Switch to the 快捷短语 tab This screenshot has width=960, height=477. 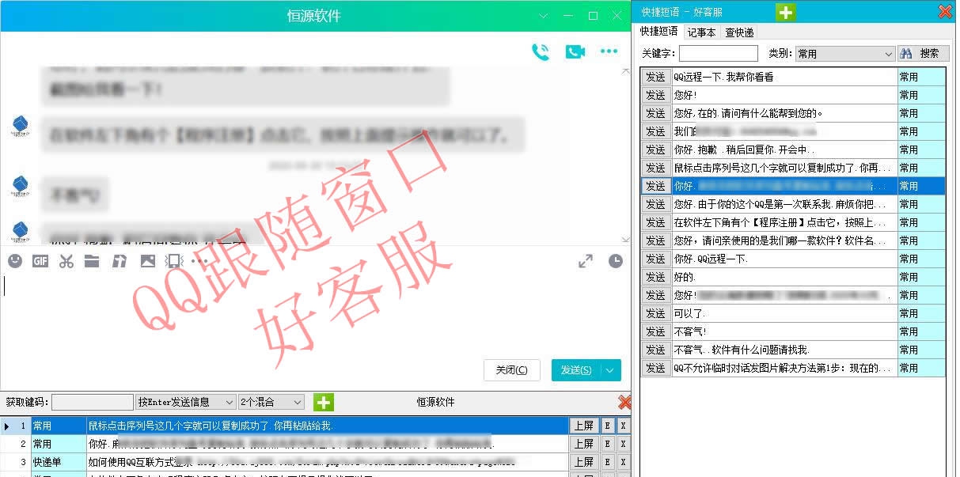[659, 32]
